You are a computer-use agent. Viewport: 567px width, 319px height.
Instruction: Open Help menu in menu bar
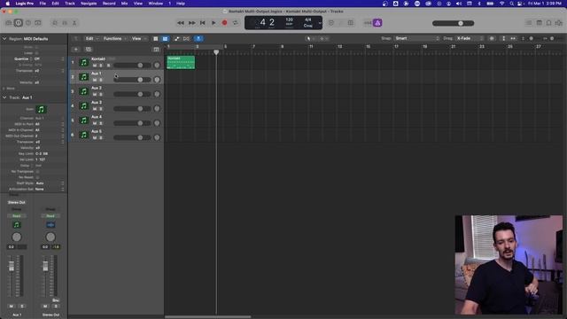[x=181, y=4]
